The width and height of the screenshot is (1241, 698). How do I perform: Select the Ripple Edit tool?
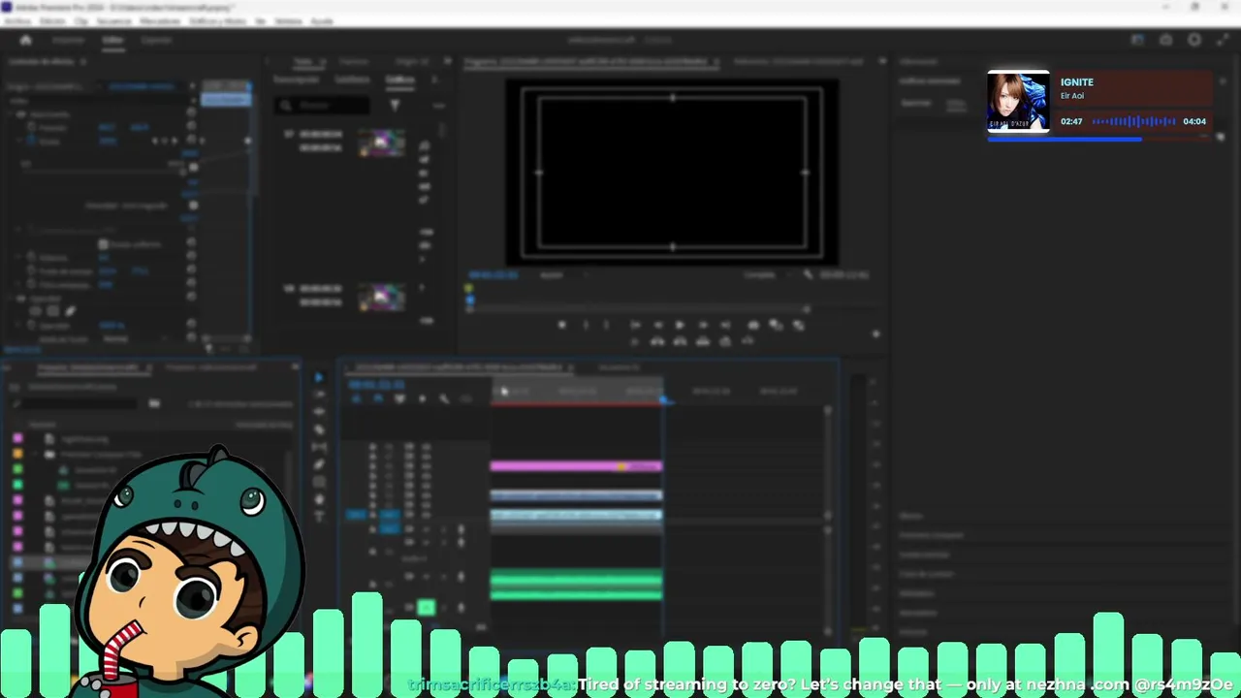coord(320,411)
